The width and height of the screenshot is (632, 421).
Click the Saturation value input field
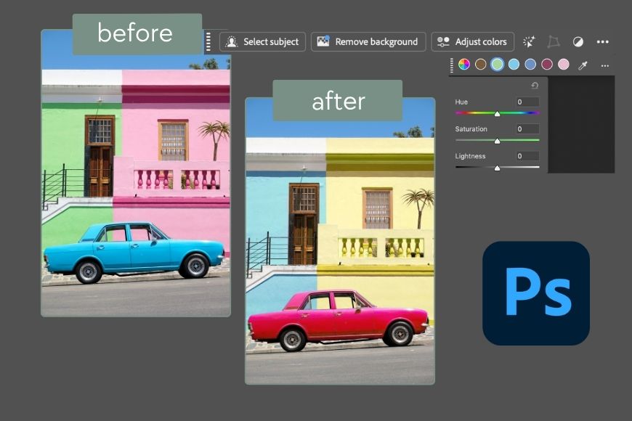click(x=528, y=129)
